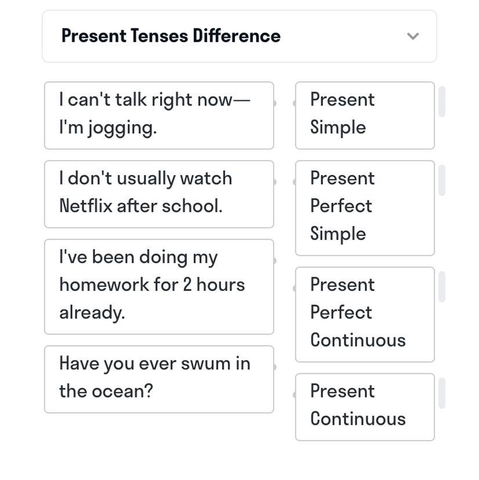Click gray handle beside 'Present Perfect Simple'

click(x=442, y=180)
